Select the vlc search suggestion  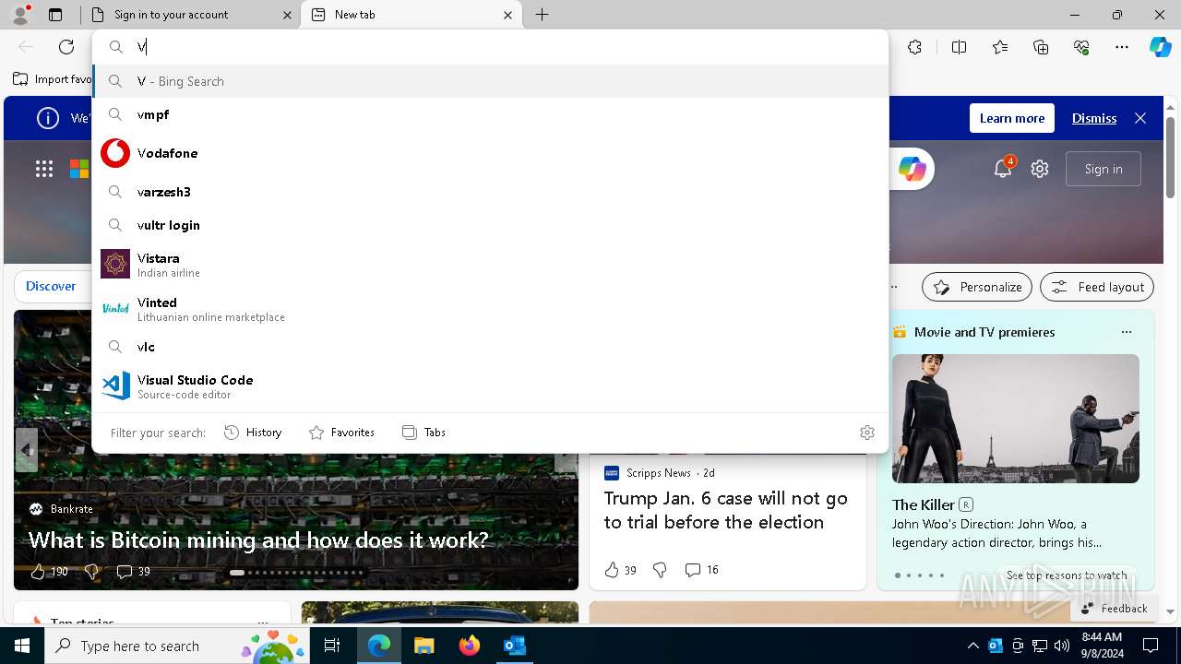[x=490, y=347]
